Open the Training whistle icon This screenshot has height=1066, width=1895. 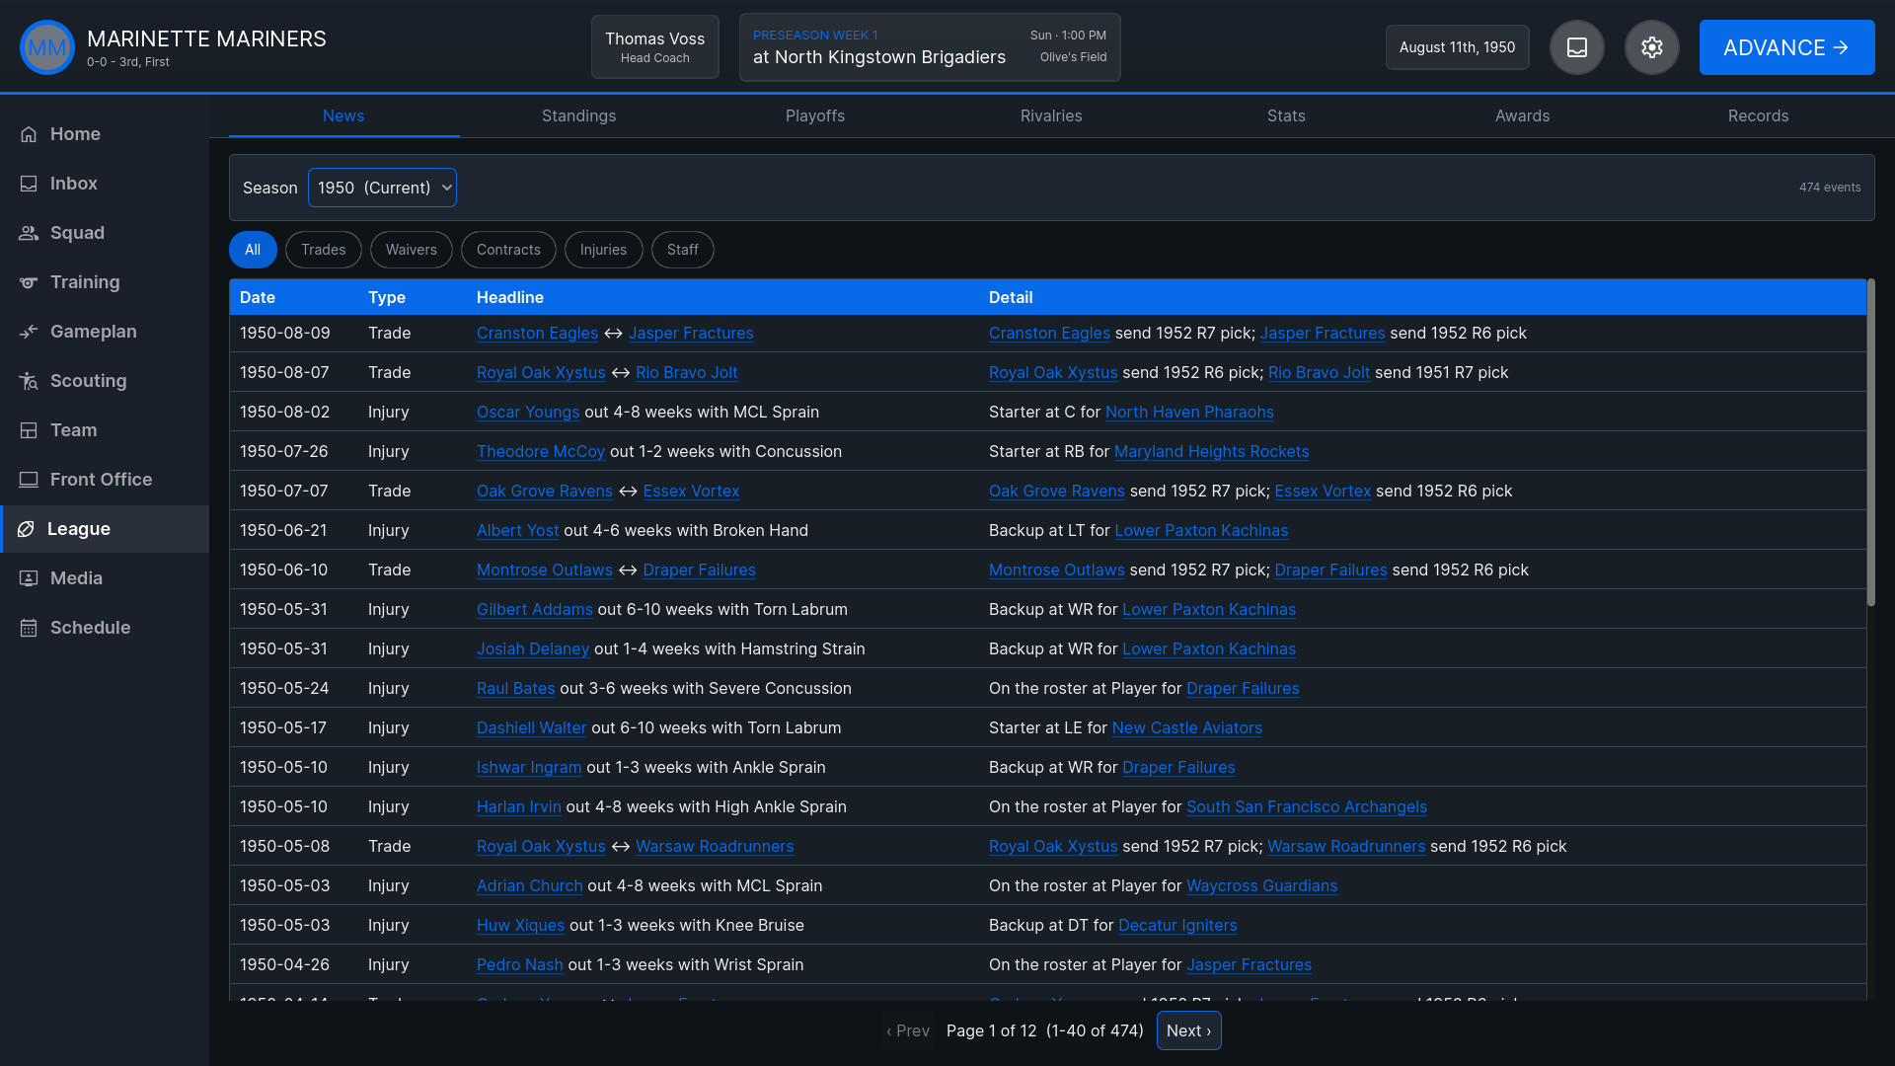coord(29,282)
